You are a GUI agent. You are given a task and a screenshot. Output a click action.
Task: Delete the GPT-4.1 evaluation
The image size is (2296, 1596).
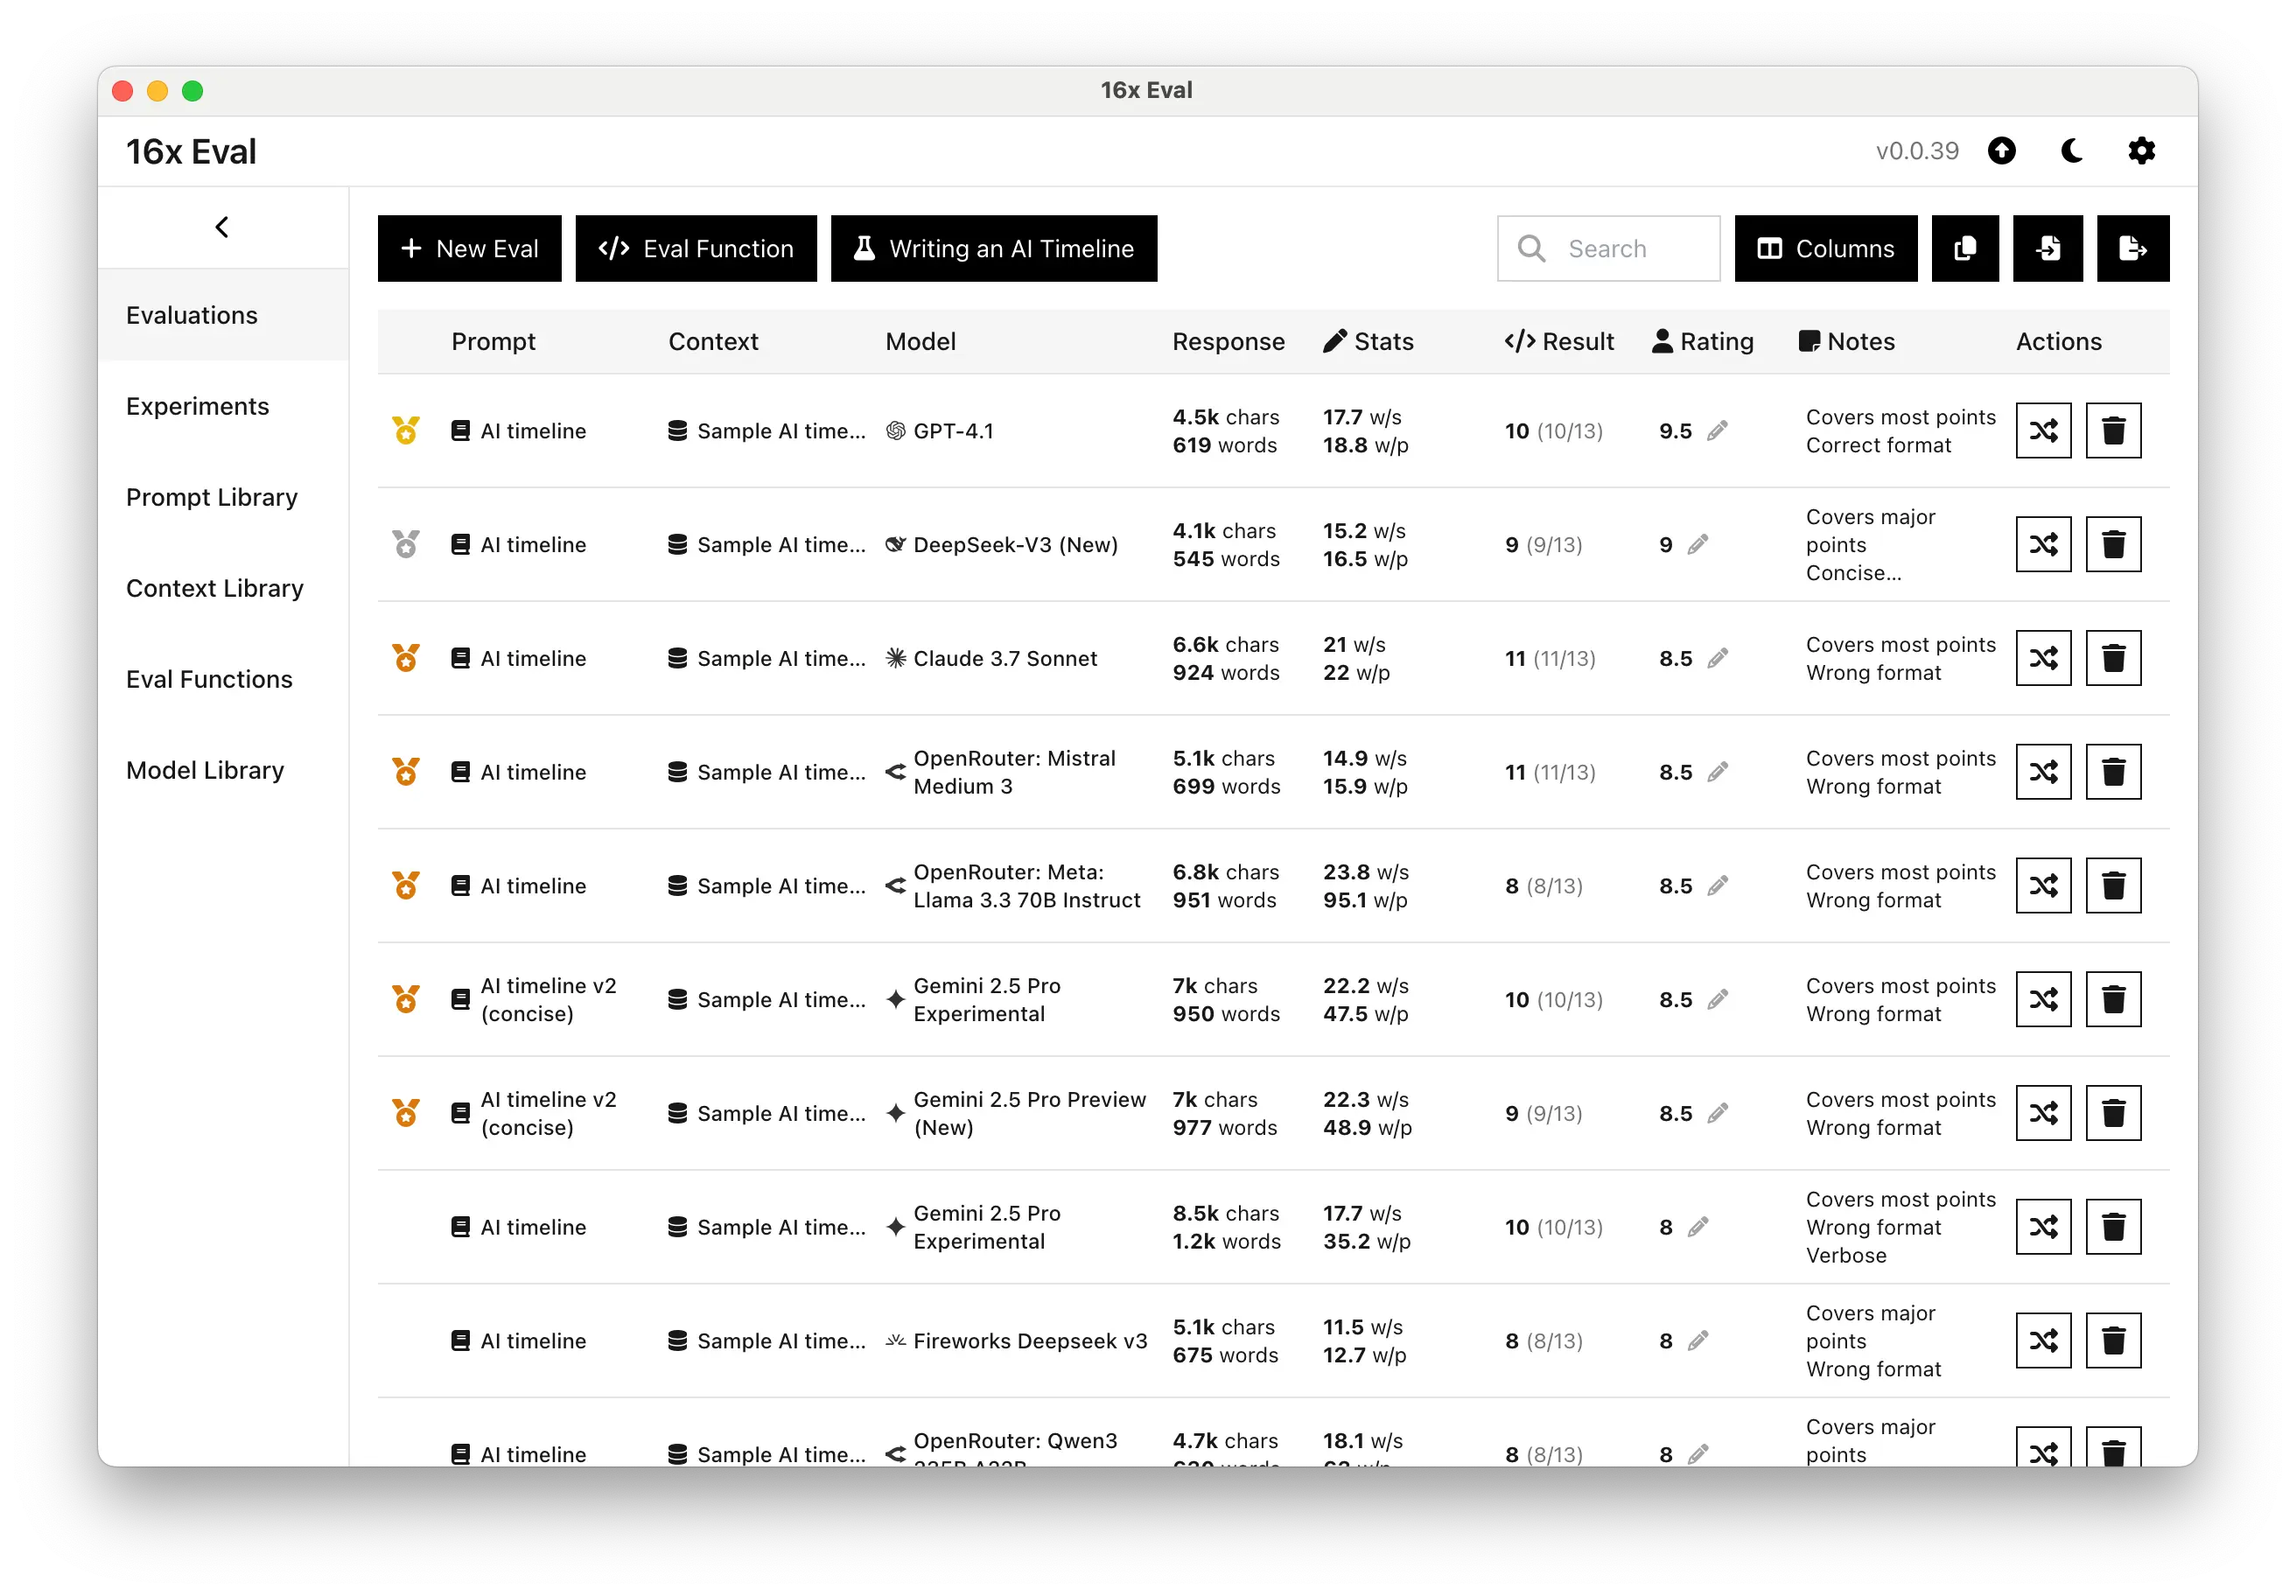coord(2113,431)
